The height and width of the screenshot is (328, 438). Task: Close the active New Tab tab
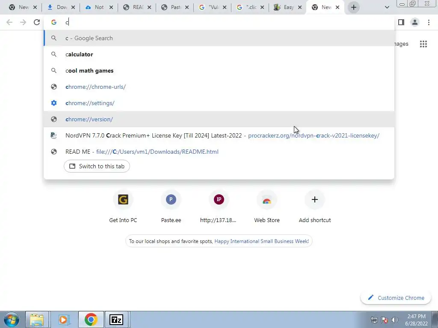click(x=337, y=7)
